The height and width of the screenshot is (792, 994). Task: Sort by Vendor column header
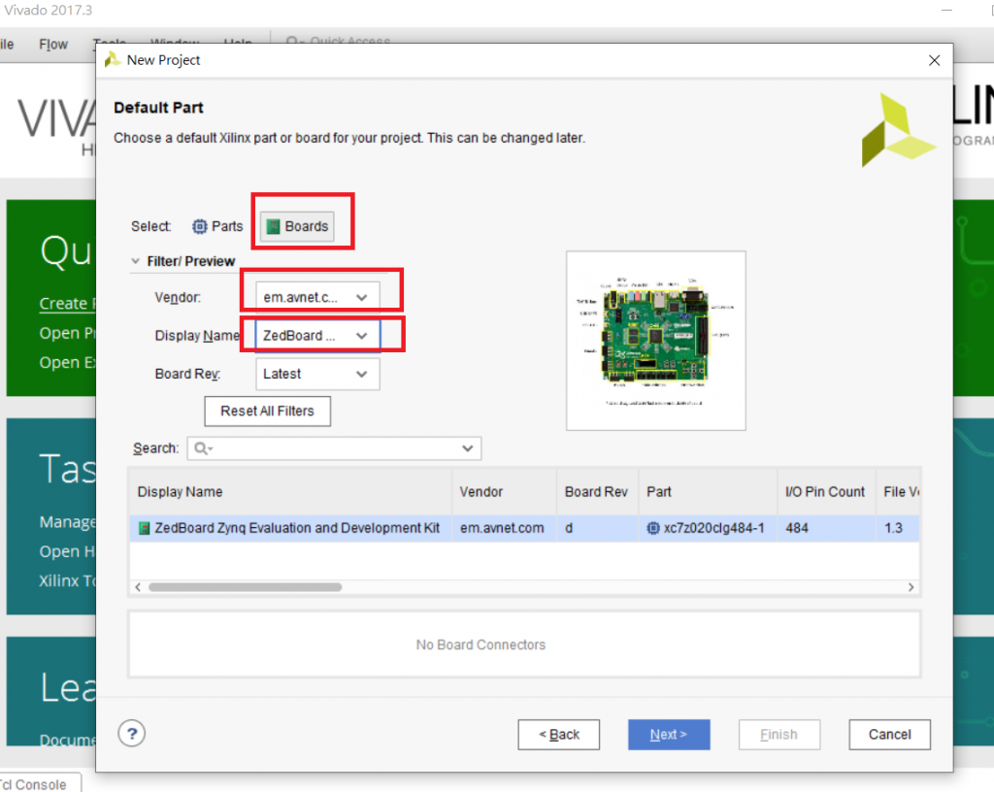504,492
